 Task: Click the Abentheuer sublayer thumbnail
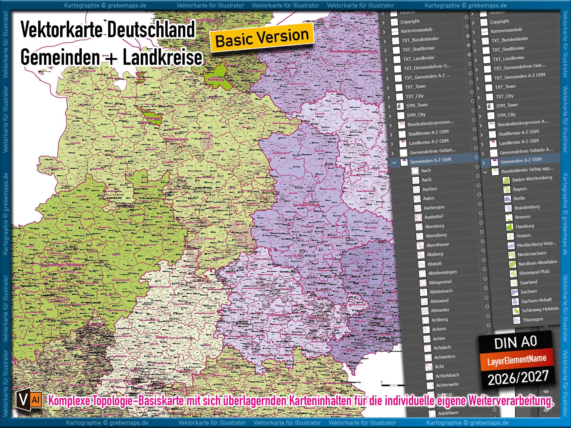click(420, 246)
